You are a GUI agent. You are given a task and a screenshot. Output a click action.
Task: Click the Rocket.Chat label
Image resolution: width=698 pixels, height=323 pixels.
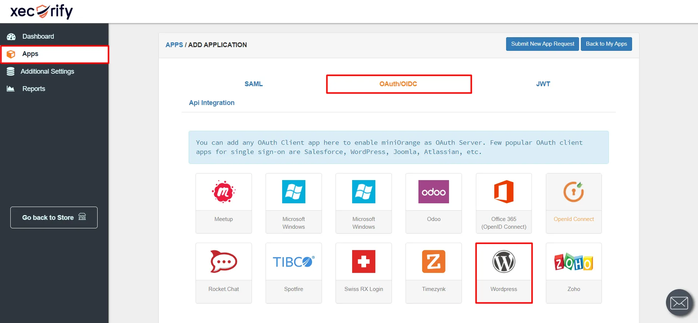coord(224,289)
